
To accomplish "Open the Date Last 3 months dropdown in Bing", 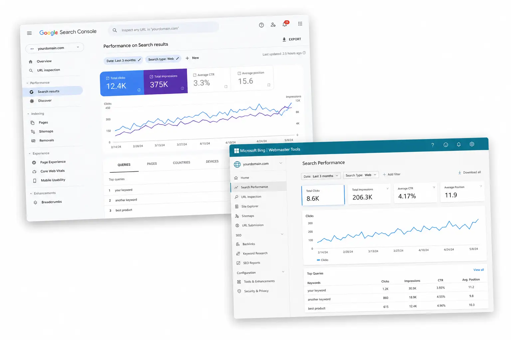I will 320,176.
